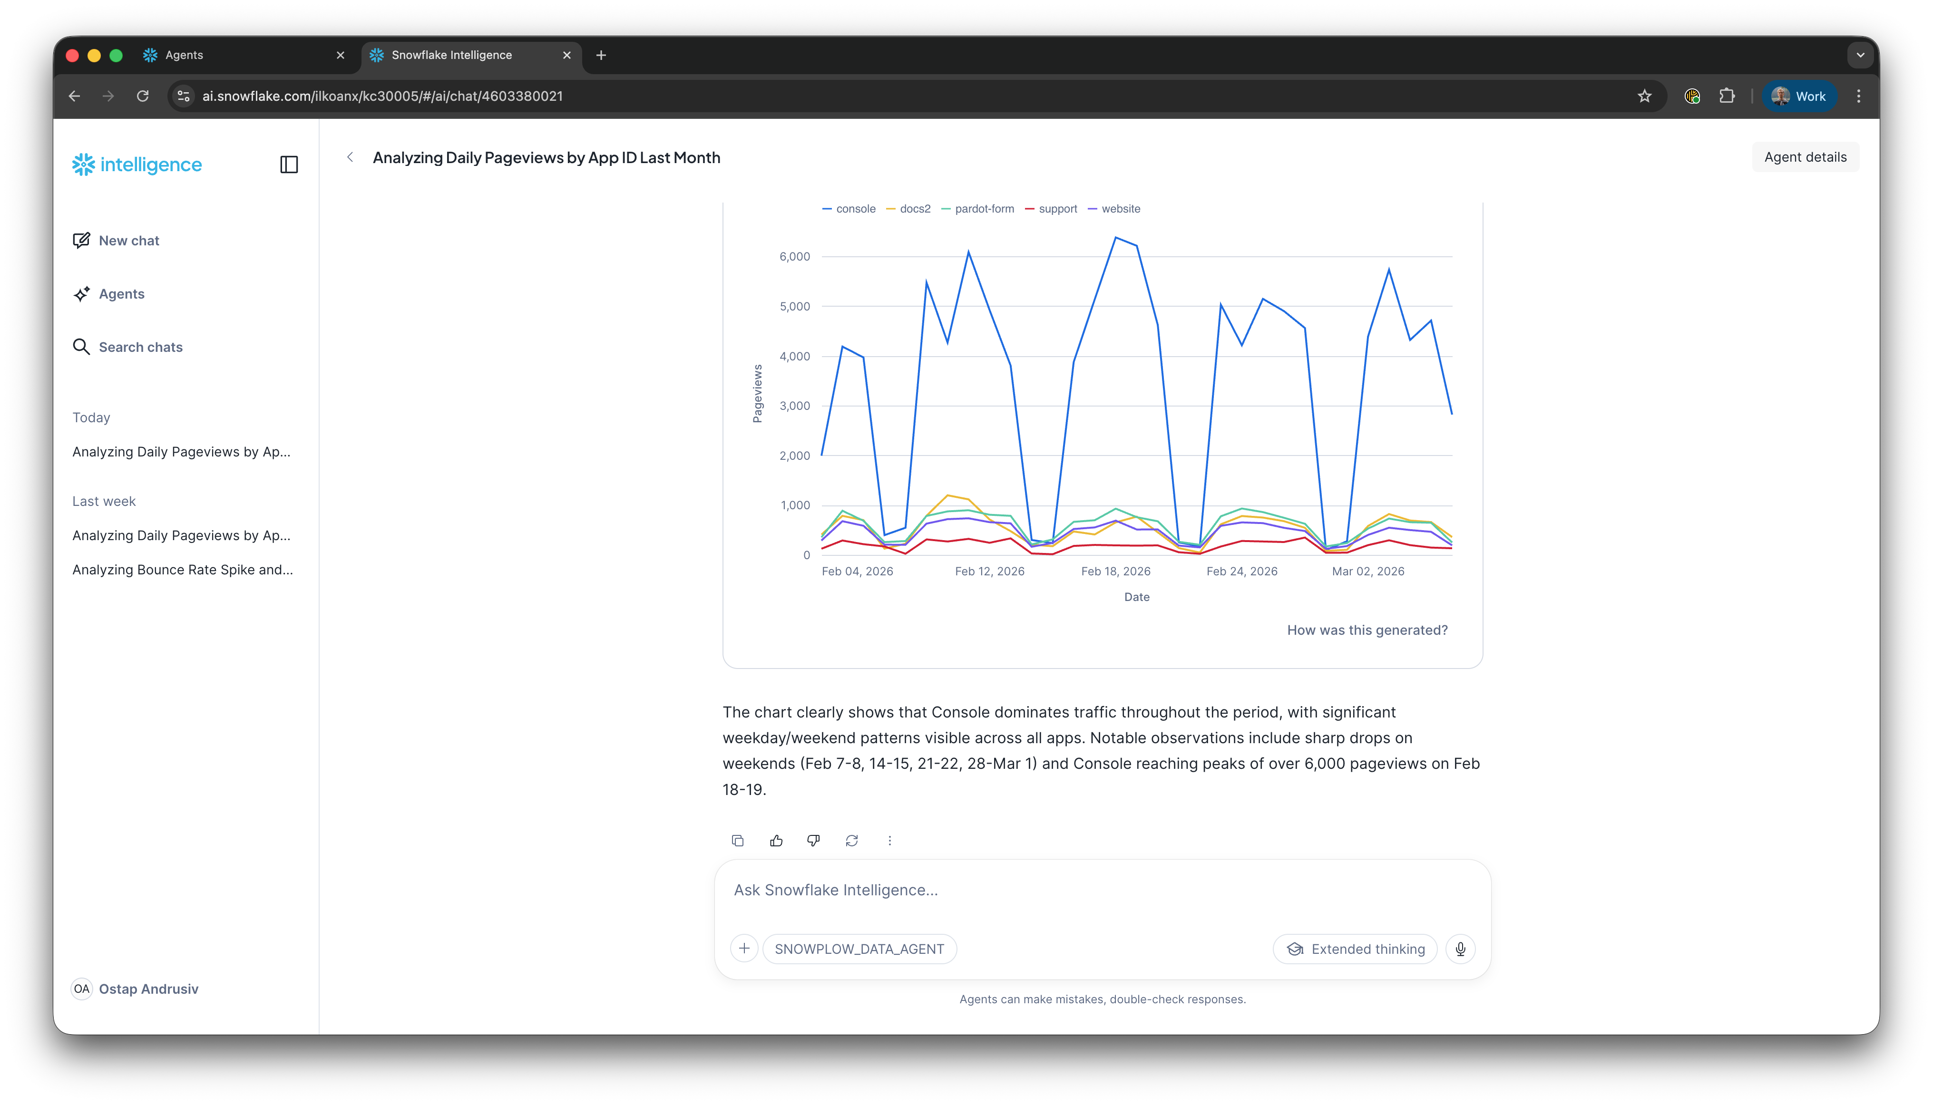Click plus icon to add attachment
Screen dimensions: 1933x1105
(x=744, y=949)
